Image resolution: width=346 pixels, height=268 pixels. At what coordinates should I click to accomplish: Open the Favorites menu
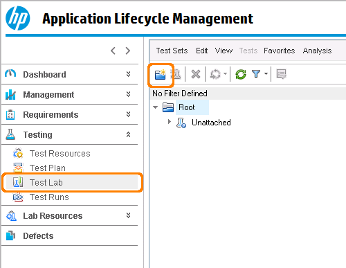(280, 51)
